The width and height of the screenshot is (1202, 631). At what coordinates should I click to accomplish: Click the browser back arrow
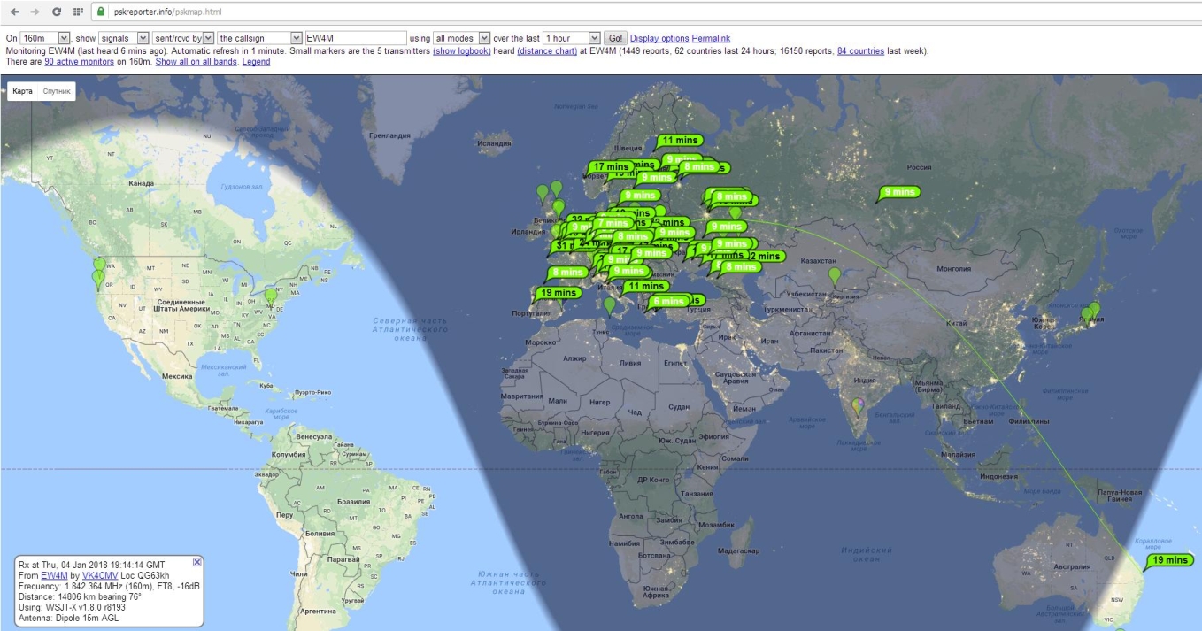(x=14, y=12)
